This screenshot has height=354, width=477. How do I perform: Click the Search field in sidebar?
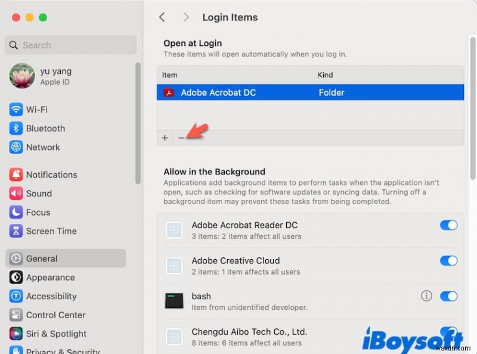pos(70,45)
